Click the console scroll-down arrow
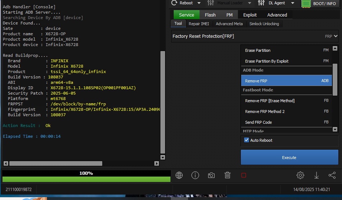The image size is (342, 200). (x=163, y=158)
